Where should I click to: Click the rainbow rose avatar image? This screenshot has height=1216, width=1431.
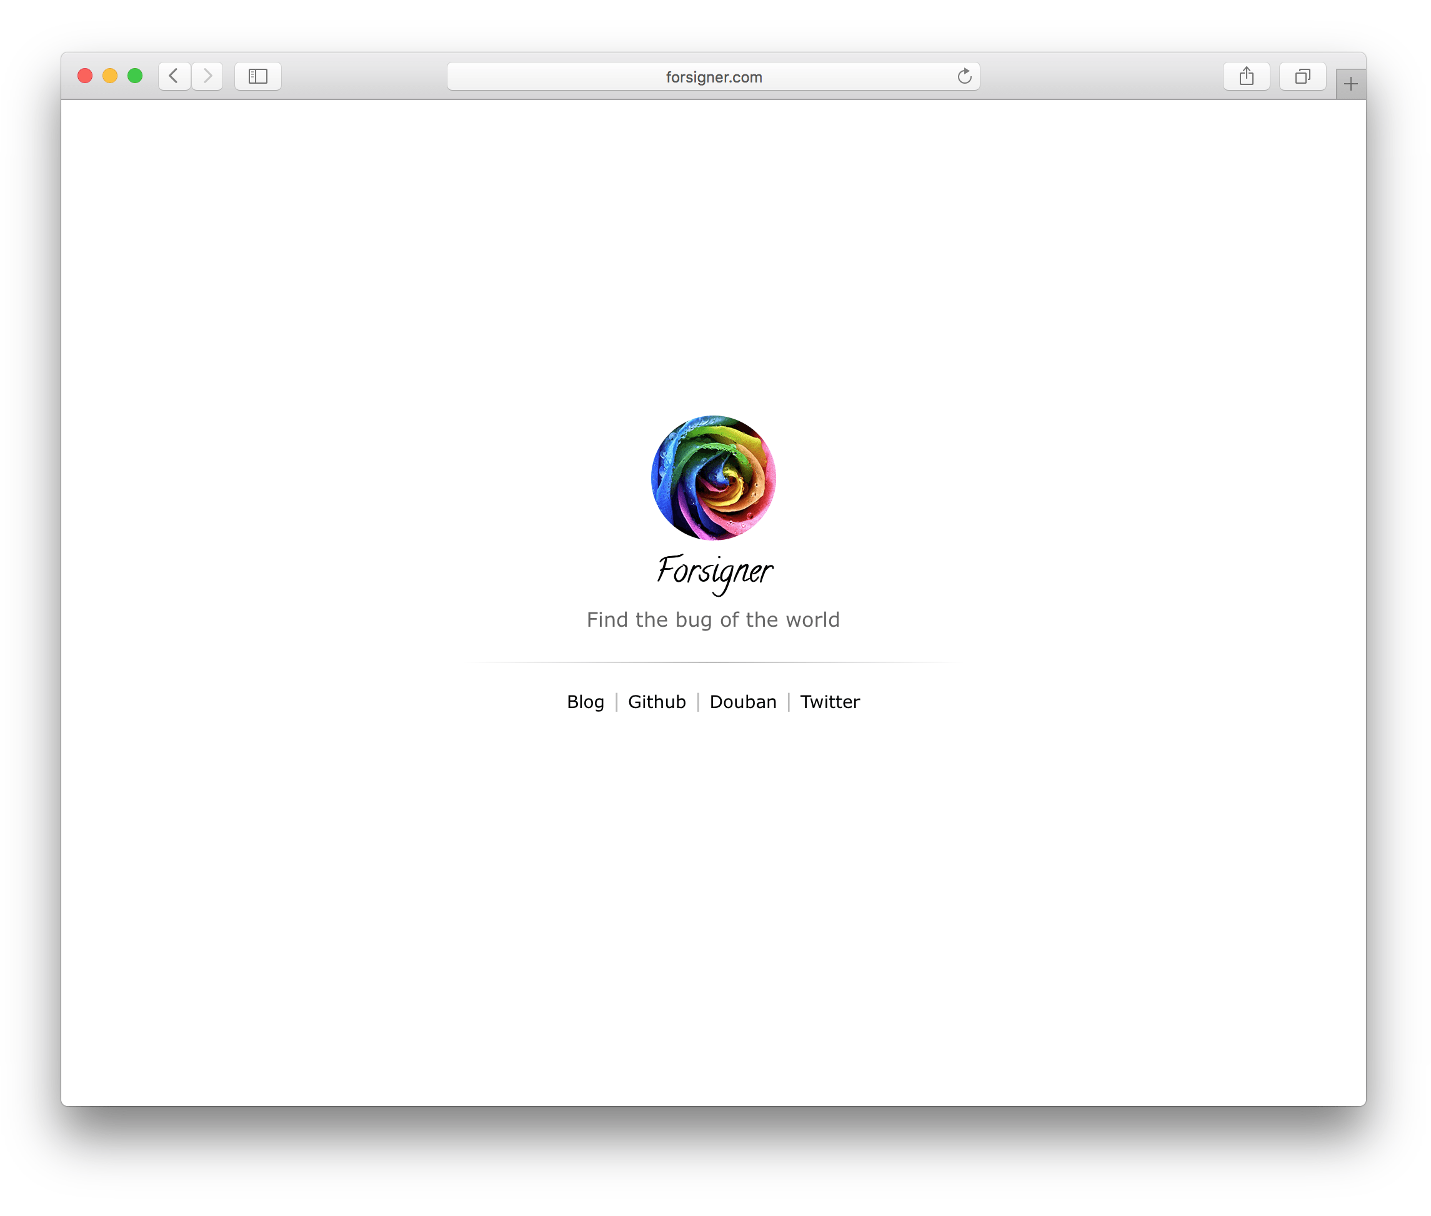click(x=714, y=477)
